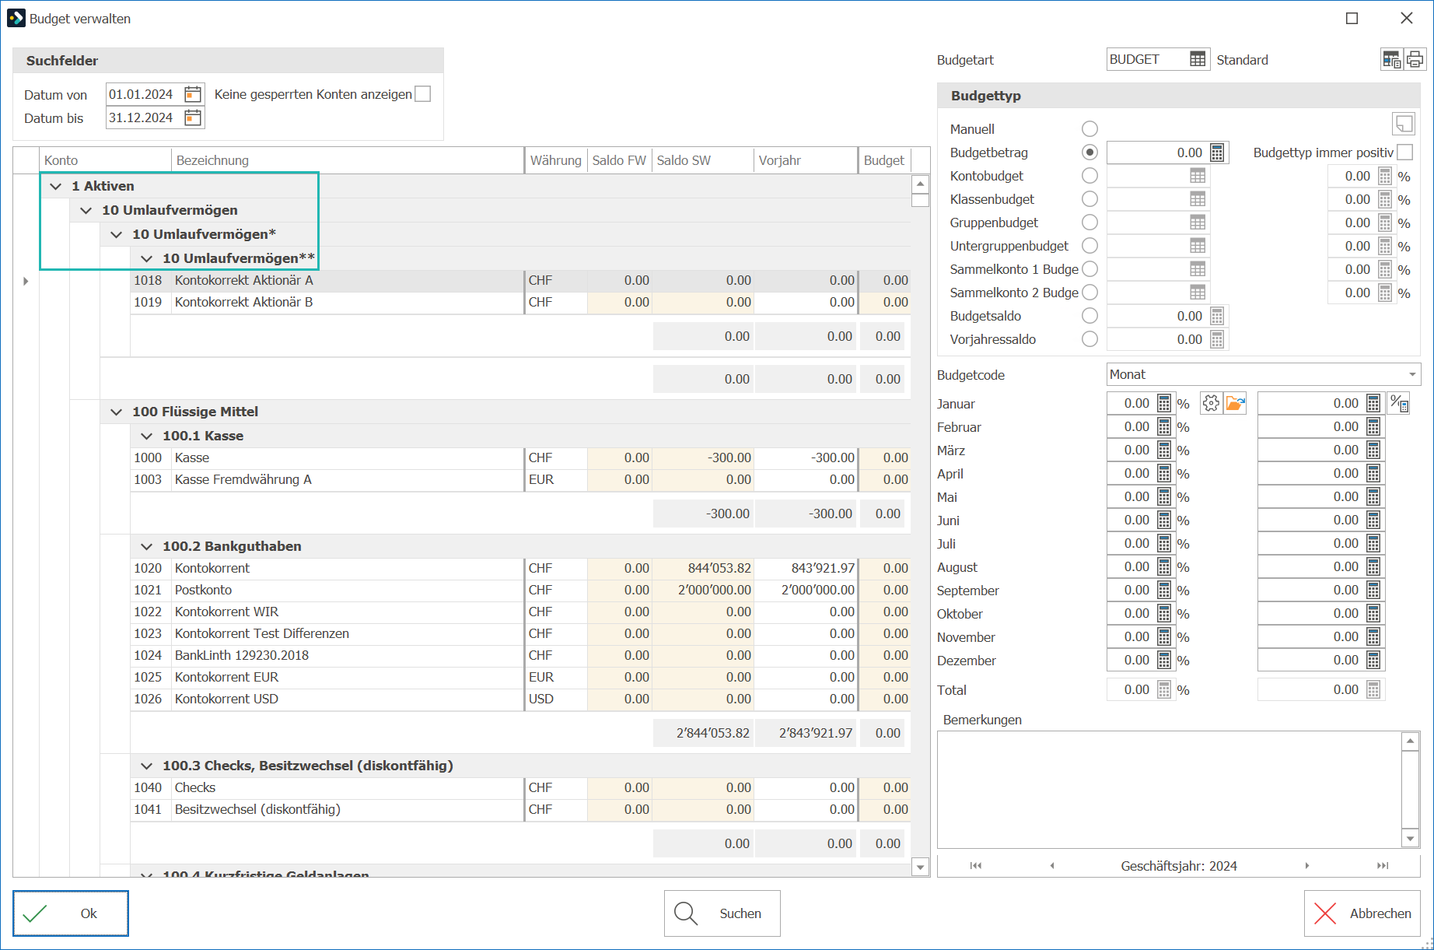The width and height of the screenshot is (1434, 950).
Task: Enable Keine gesperrten Konten anzeigen checkbox
Action: coord(423,94)
